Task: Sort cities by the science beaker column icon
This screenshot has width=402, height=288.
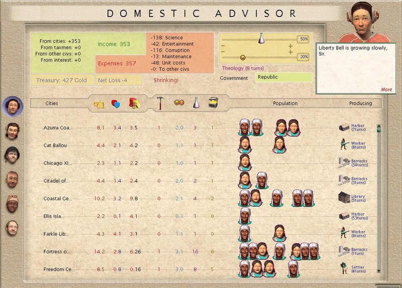Action: point(196,103)
